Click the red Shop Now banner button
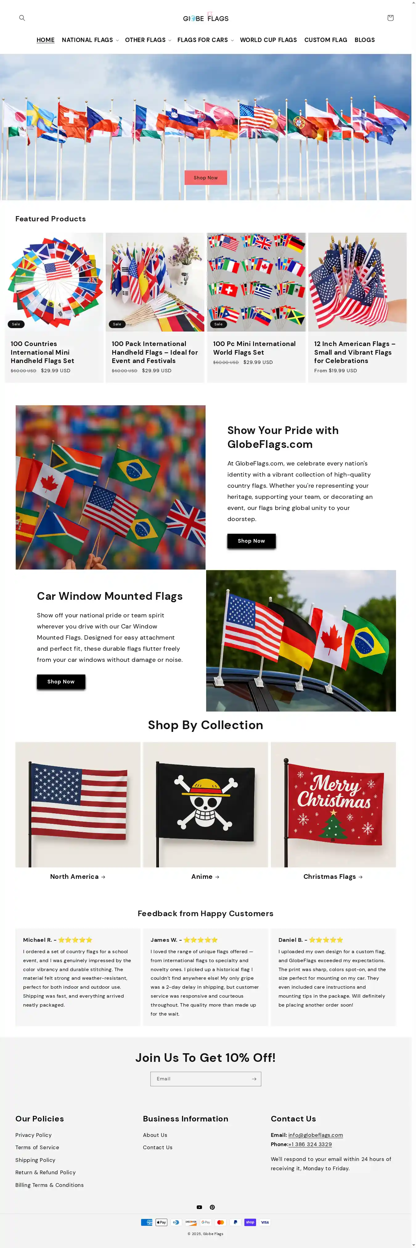Image resolution: width=416 pixels, height=1248 pixels. coord(206,178)
